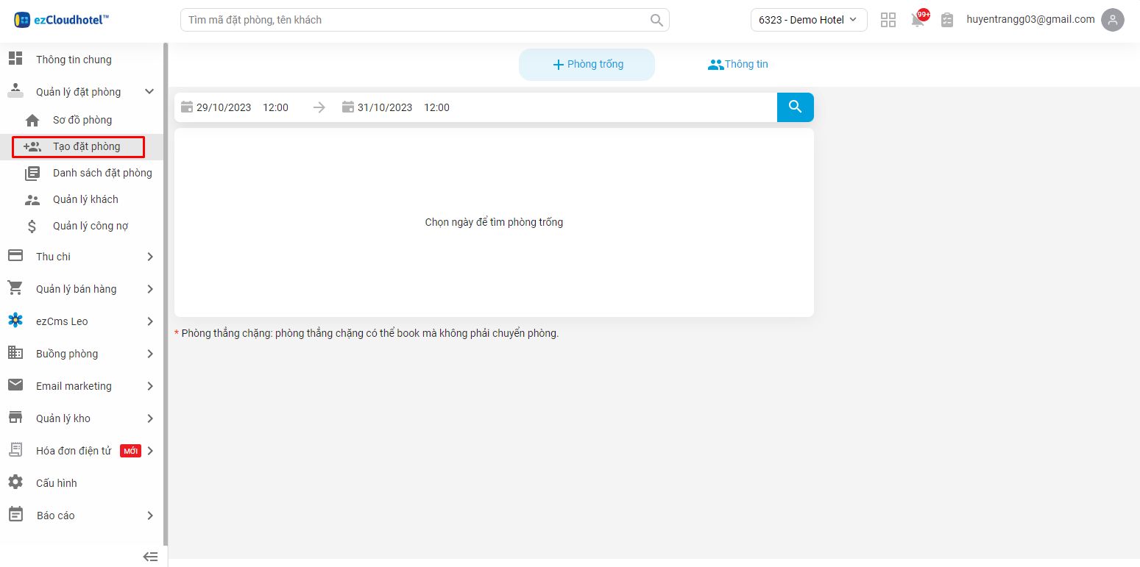Click the blue search rooms button
Screen dimensions: 1140x567
[x=795, y=107]
